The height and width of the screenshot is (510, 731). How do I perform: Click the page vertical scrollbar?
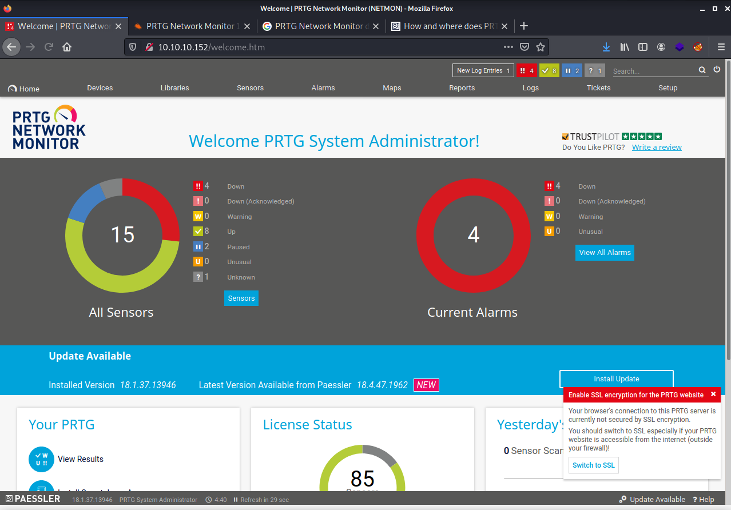[728, 210]
